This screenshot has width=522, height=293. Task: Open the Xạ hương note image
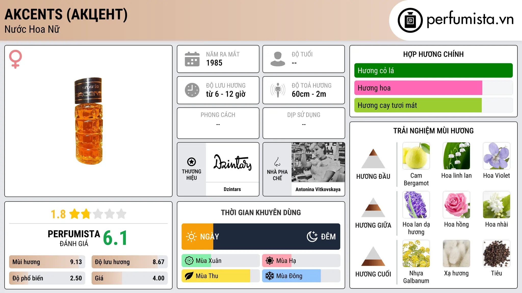pos(456,254)
